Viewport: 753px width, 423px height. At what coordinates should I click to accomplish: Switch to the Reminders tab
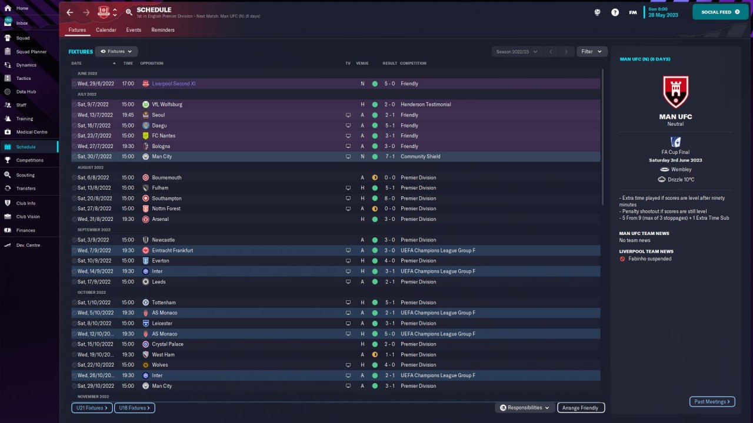(163, 30)
